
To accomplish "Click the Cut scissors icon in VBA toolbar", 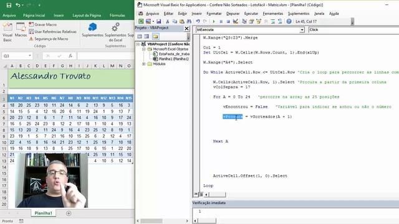I will pyautogui.click(x=168, y=21).
